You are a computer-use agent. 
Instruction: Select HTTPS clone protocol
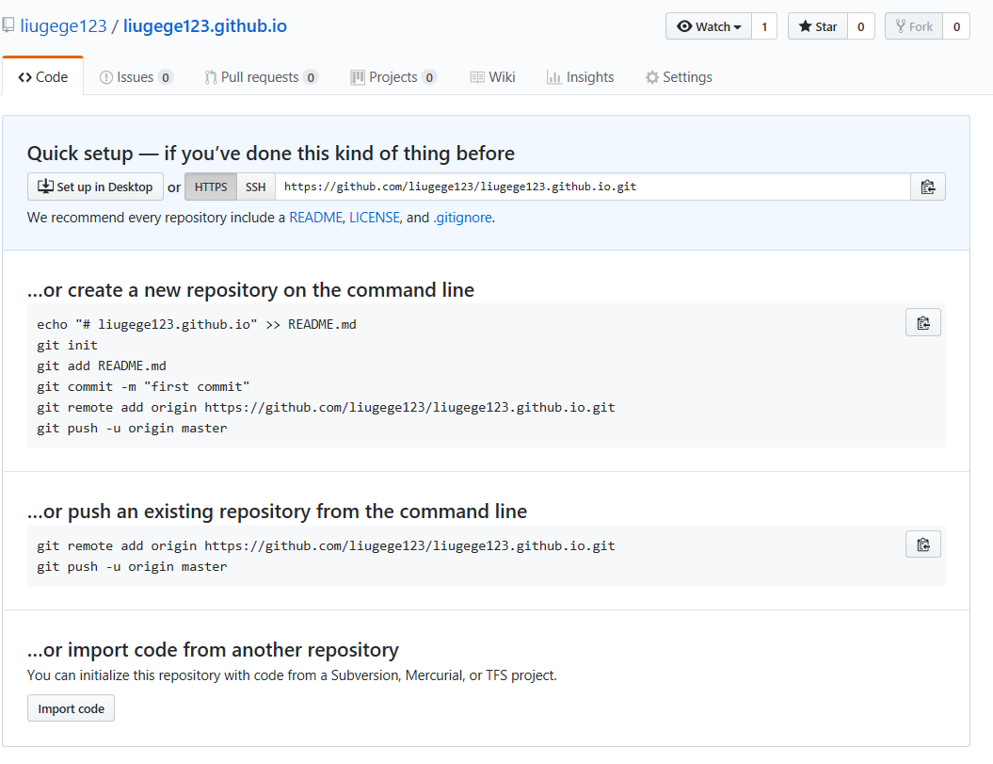210,186
